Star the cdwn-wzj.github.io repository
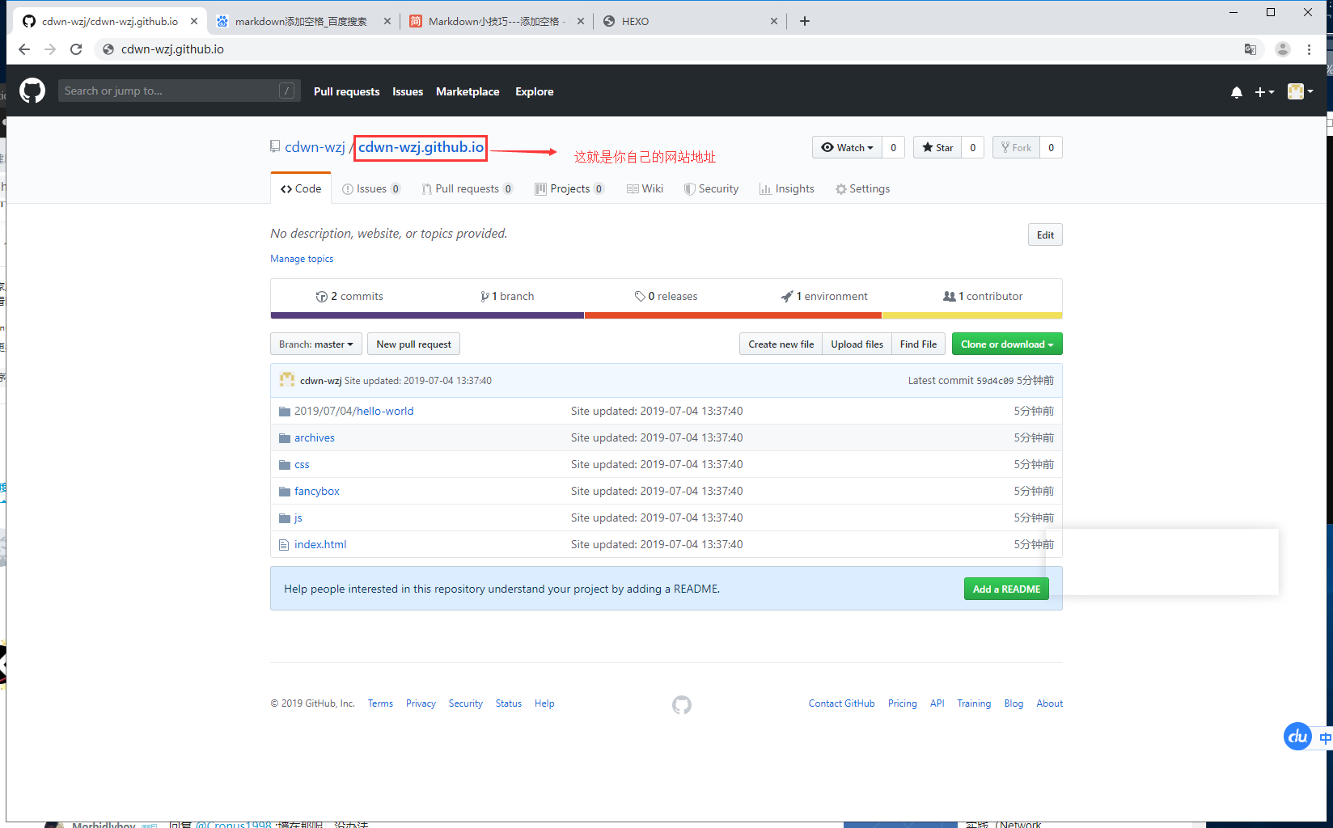Image resolution: width=1333 pixels, height=828 pixels. click(x=937, y=147)
